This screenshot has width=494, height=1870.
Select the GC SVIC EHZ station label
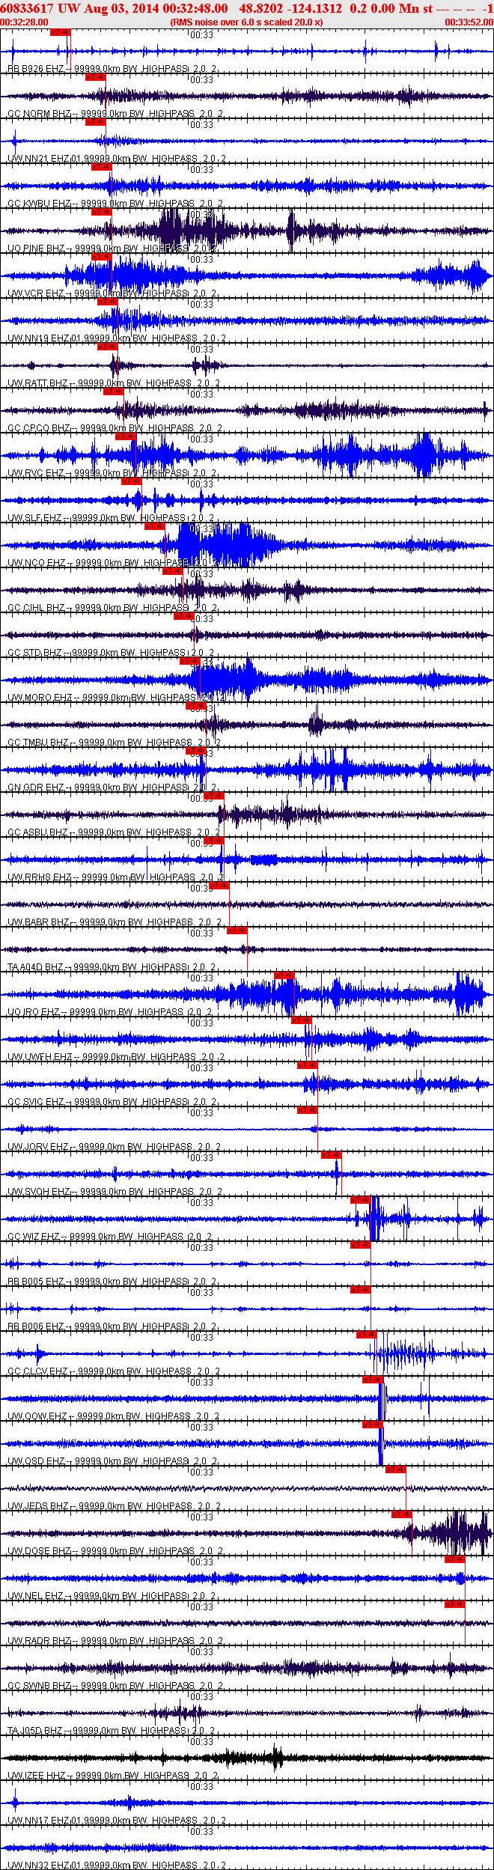pyautogui.click(x=112, y=1102)
